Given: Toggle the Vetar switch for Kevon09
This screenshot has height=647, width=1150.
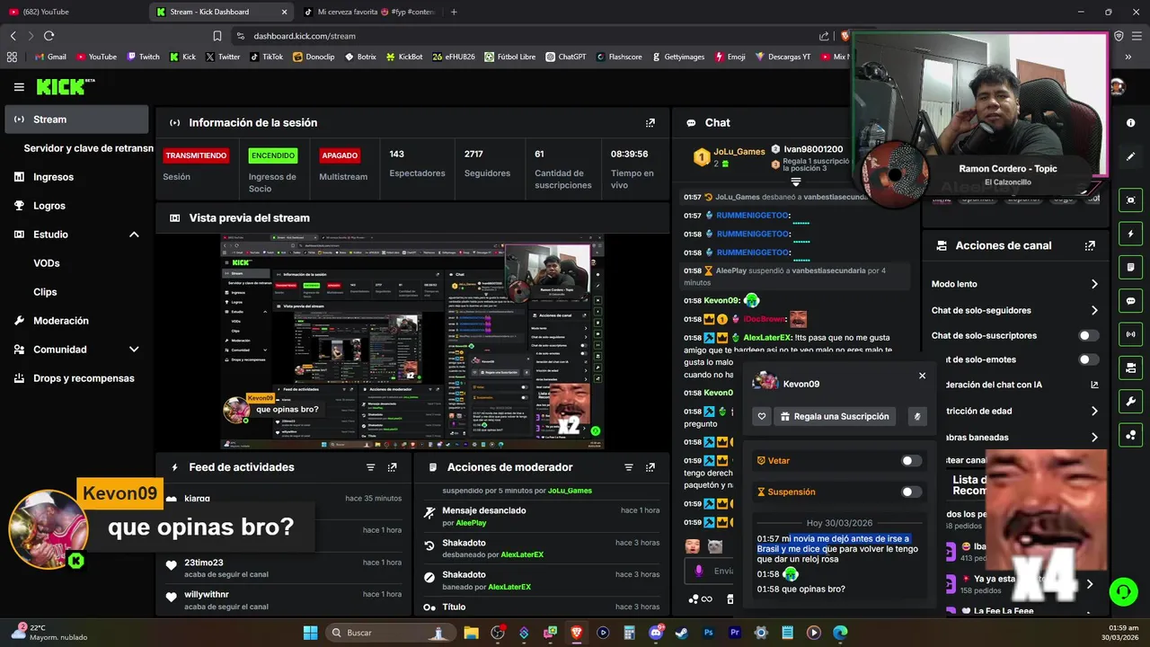Looking at the screenshot, I should pos(911,461).
